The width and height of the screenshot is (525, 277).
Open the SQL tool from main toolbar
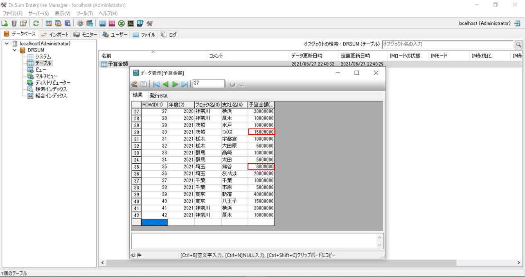(103, 23)
